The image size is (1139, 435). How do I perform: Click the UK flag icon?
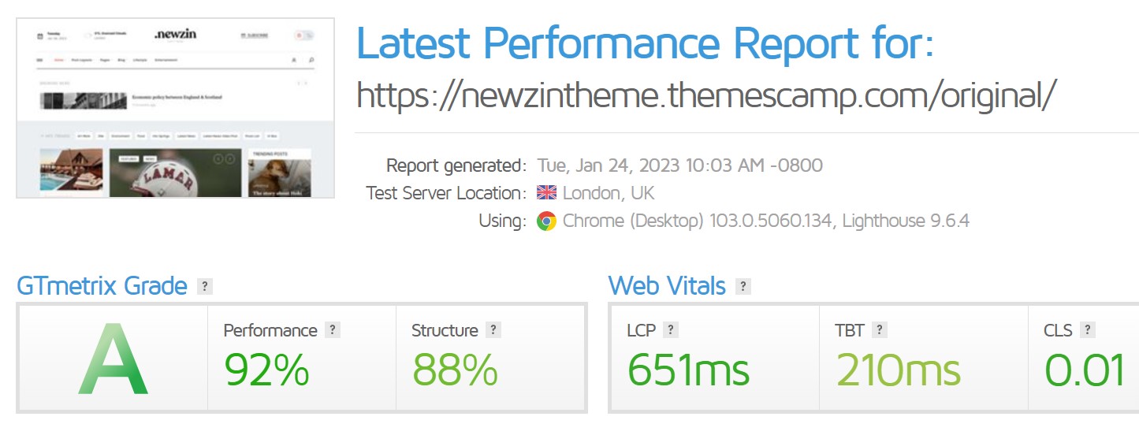click(546, 193)
